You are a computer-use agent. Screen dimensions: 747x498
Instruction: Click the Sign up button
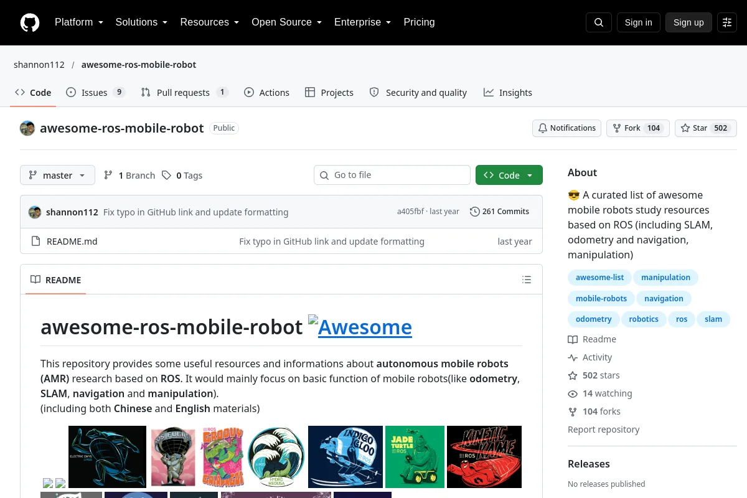click(x=688, y=22)
